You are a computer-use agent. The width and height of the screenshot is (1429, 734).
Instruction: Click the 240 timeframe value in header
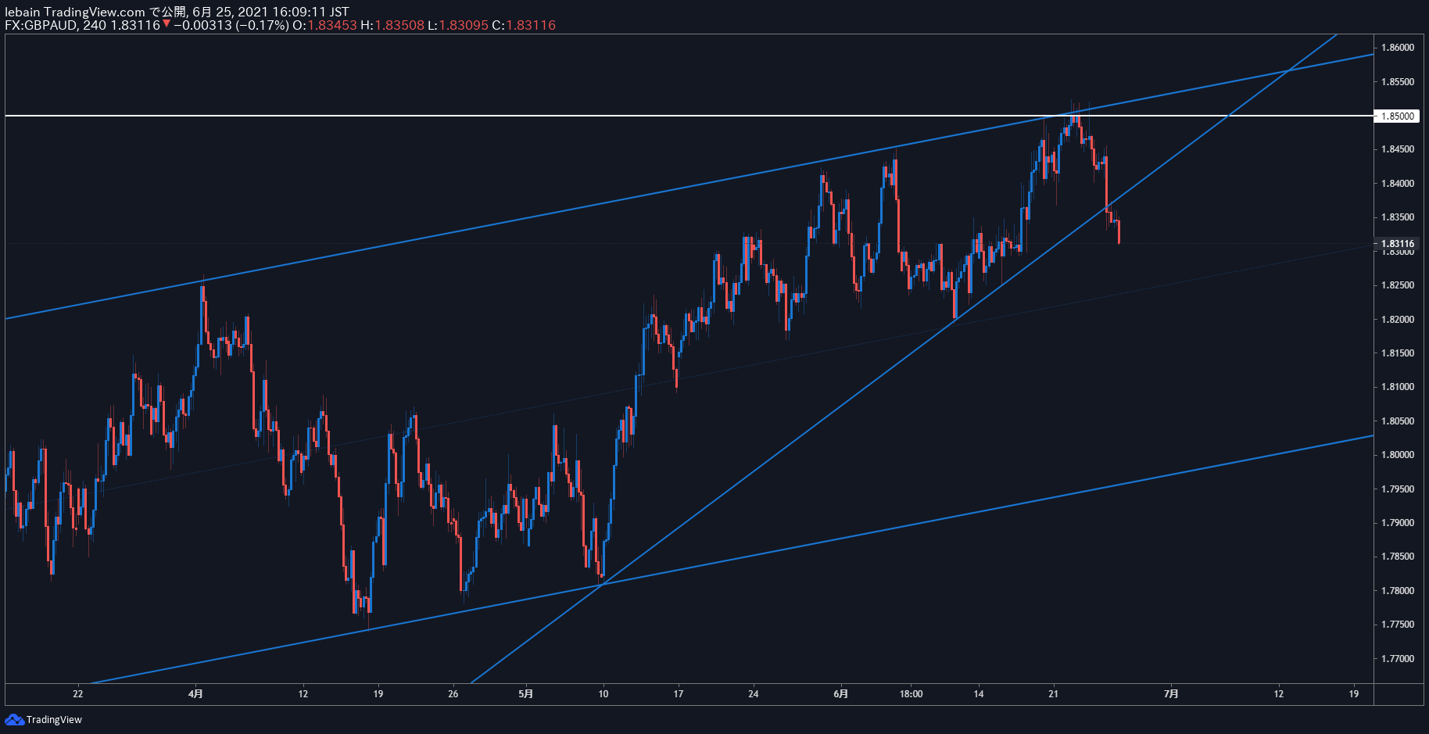click(x=95, y=25)
